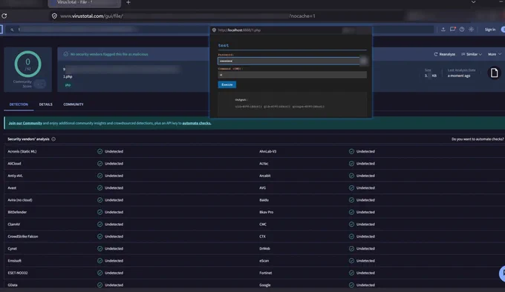Focus the Command (CMD) input field
The width and height of the screenshot is (505, 292).
(292, 75)
